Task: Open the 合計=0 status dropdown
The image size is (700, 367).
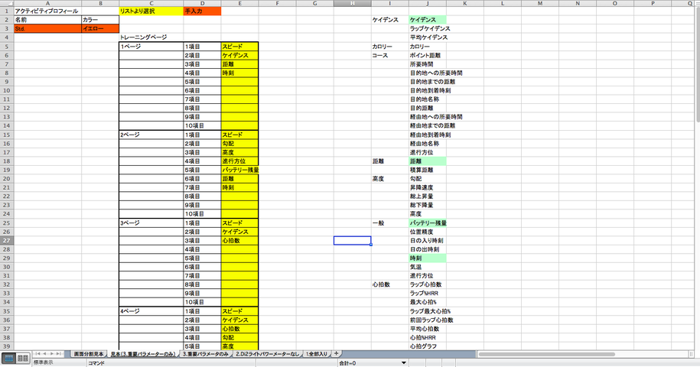Action: [404, 363]
